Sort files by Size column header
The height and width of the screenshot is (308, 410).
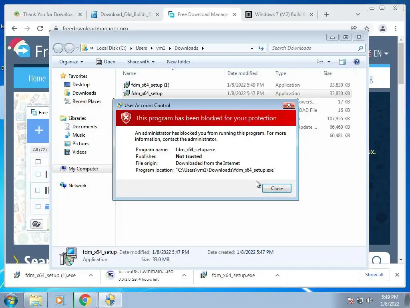tap(328, 73)
